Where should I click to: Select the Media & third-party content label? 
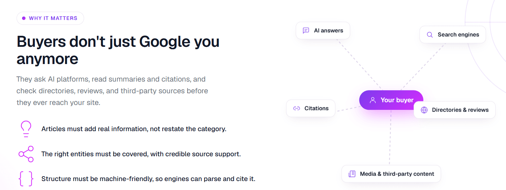[397, 174]
